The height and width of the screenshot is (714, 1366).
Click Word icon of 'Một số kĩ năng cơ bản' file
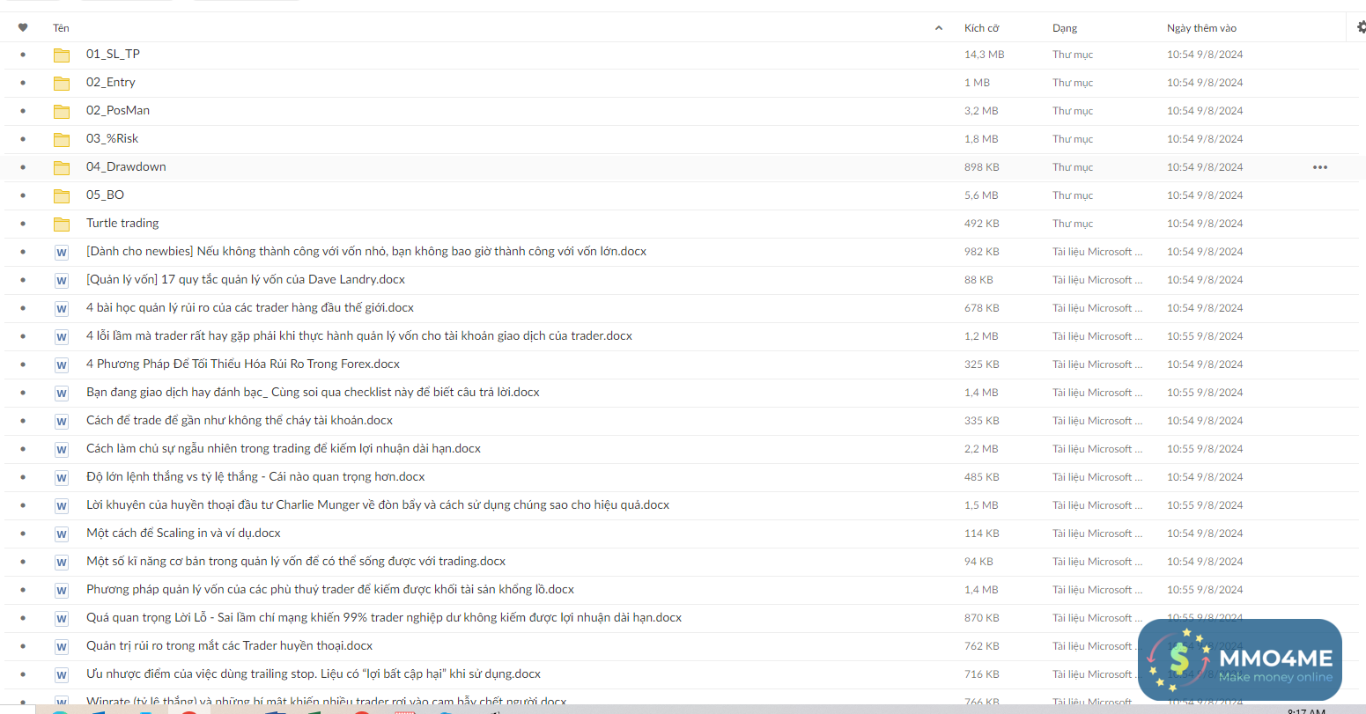(x=62, y=563)
